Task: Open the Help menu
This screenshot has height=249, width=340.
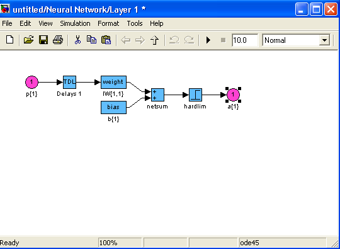Action: [157, 23]
